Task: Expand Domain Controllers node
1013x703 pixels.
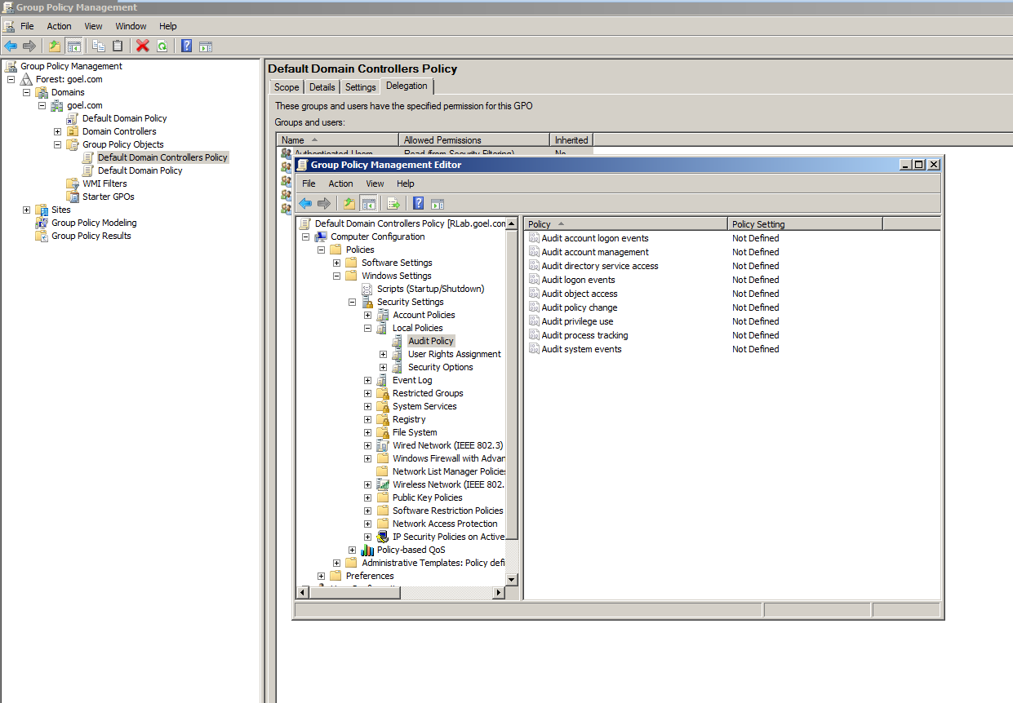Action: point(58,131)
